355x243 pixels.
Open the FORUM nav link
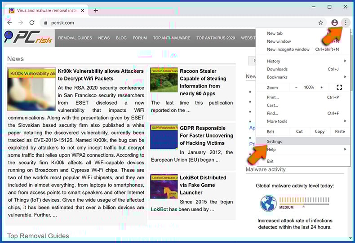coord(140,38)
